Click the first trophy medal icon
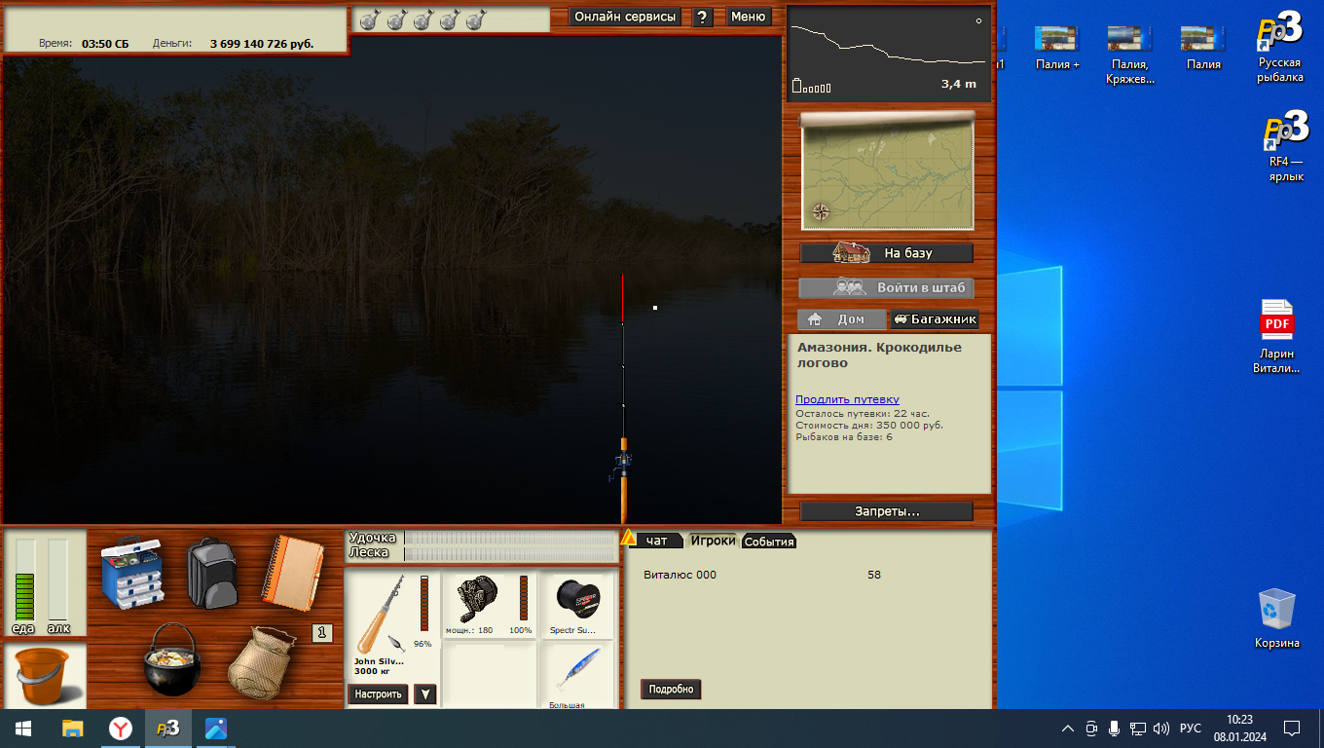 [x=369, y=19]
